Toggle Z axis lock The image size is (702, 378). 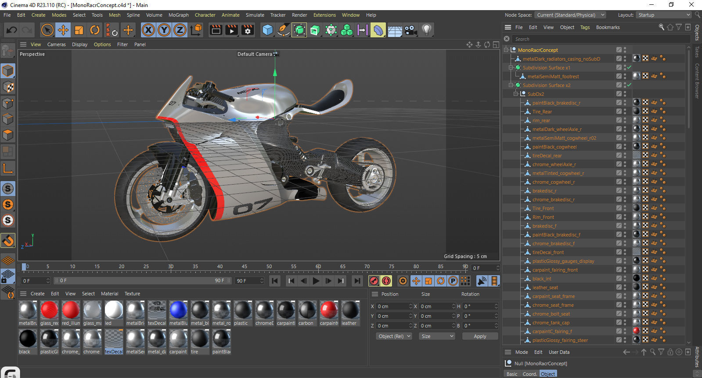pos(180,30)
